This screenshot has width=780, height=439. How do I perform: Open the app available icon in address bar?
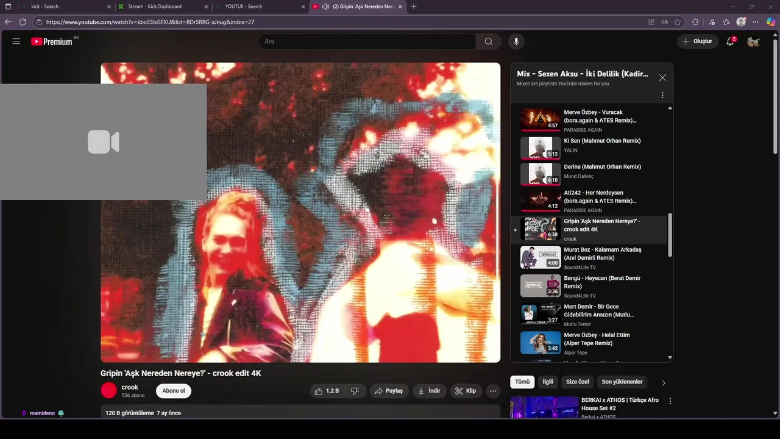(651, 22)
